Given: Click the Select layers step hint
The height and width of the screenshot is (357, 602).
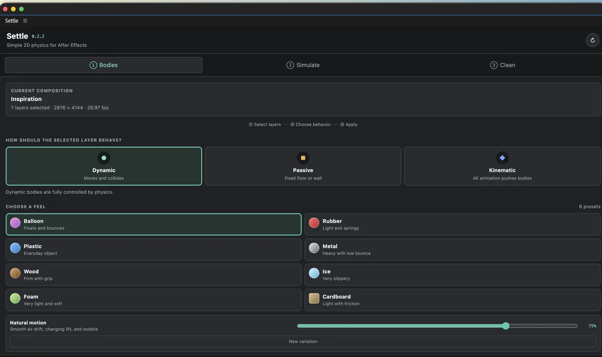Looking at the screenshot, I should tap(265, 124).
